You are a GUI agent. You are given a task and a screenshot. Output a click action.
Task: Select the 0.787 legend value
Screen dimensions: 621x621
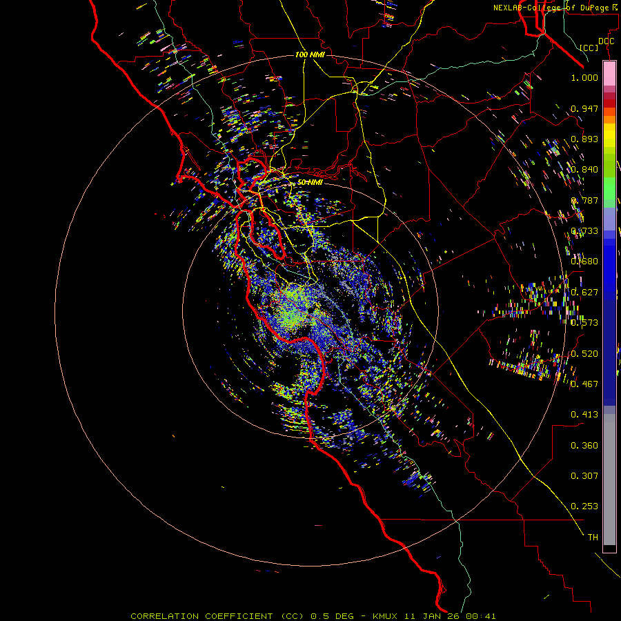pyautogui.click(x=584, y=200)
